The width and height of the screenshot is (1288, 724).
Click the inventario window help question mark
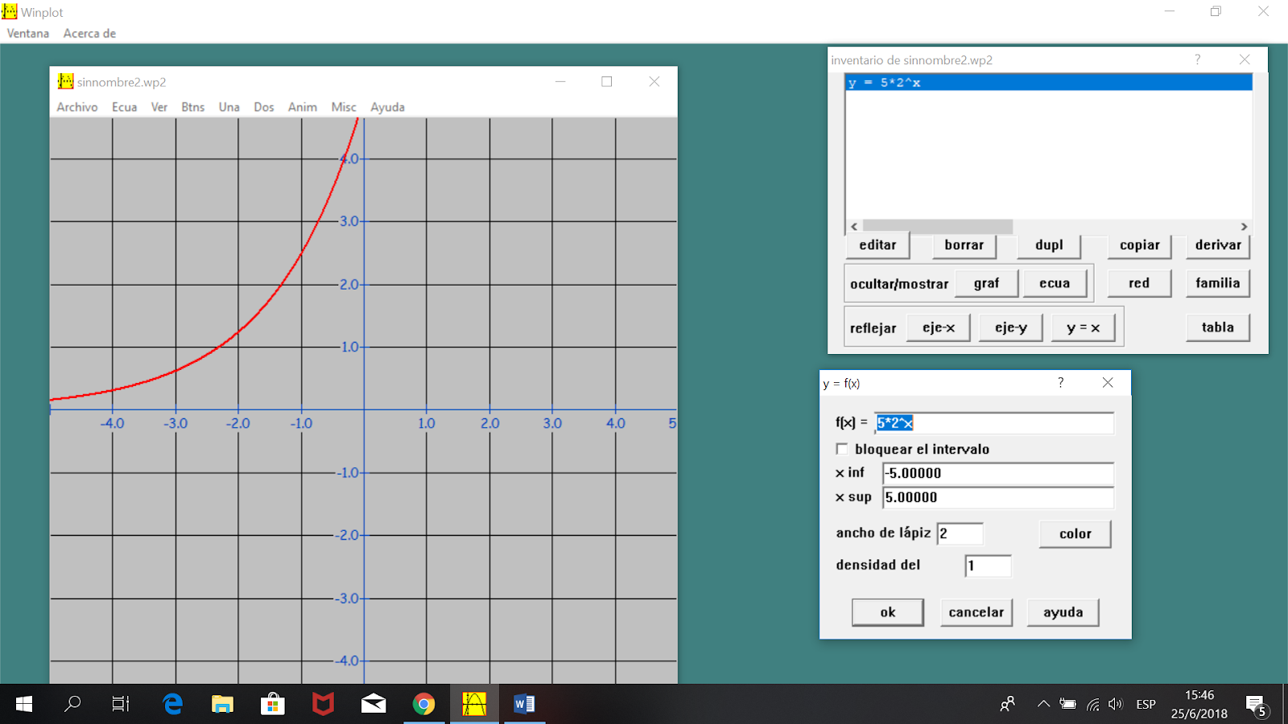[x=1198, y=60]
